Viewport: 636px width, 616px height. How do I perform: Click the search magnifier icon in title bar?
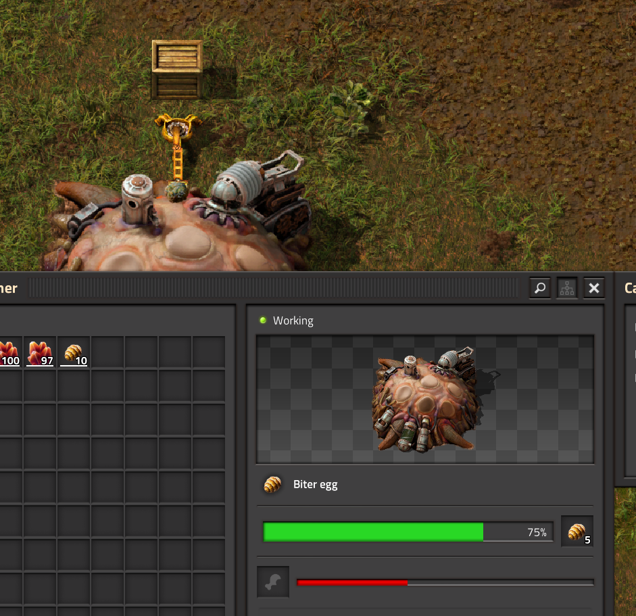coord(540,288)
